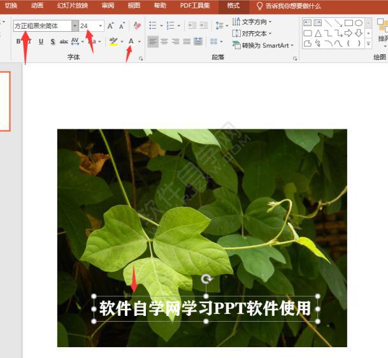Select scribble shape tool

pos(318,43)
